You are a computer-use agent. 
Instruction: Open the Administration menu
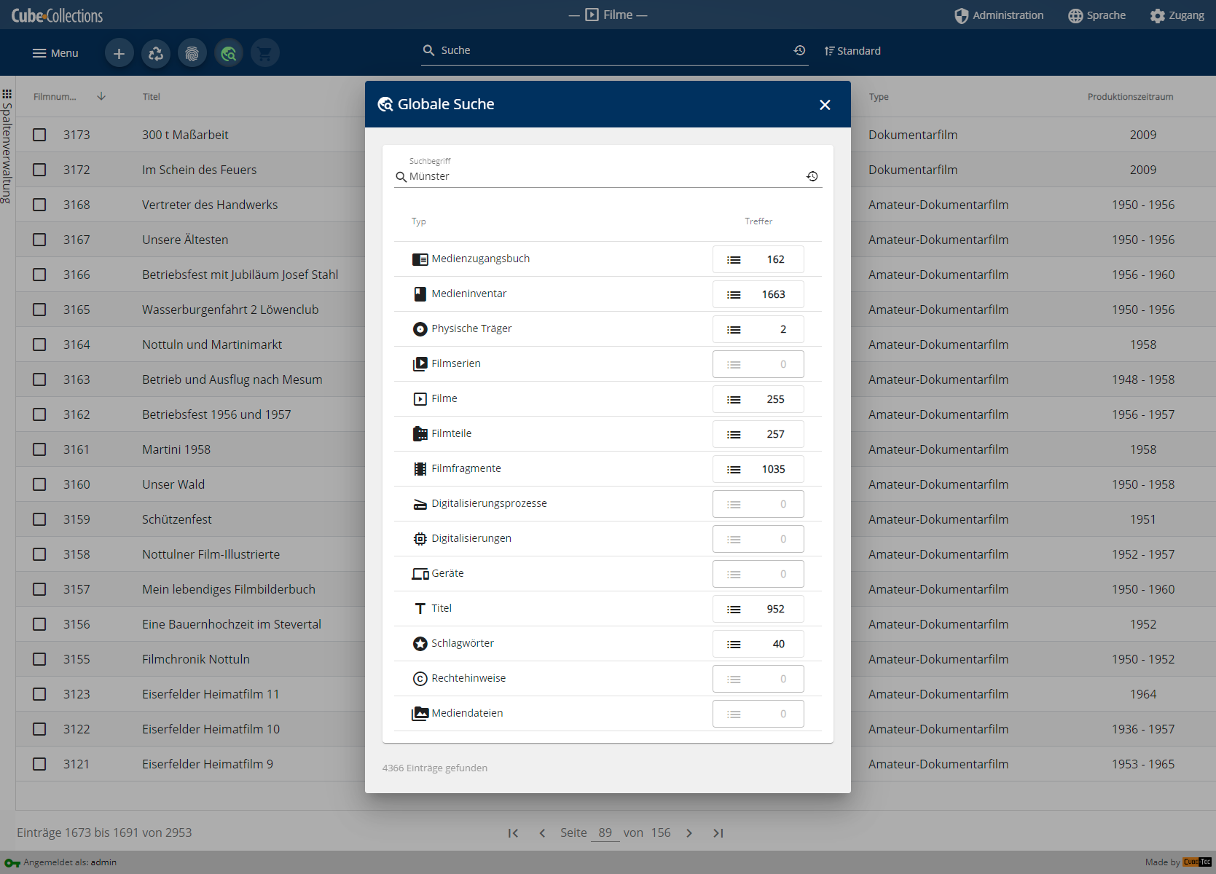point(999,15)
